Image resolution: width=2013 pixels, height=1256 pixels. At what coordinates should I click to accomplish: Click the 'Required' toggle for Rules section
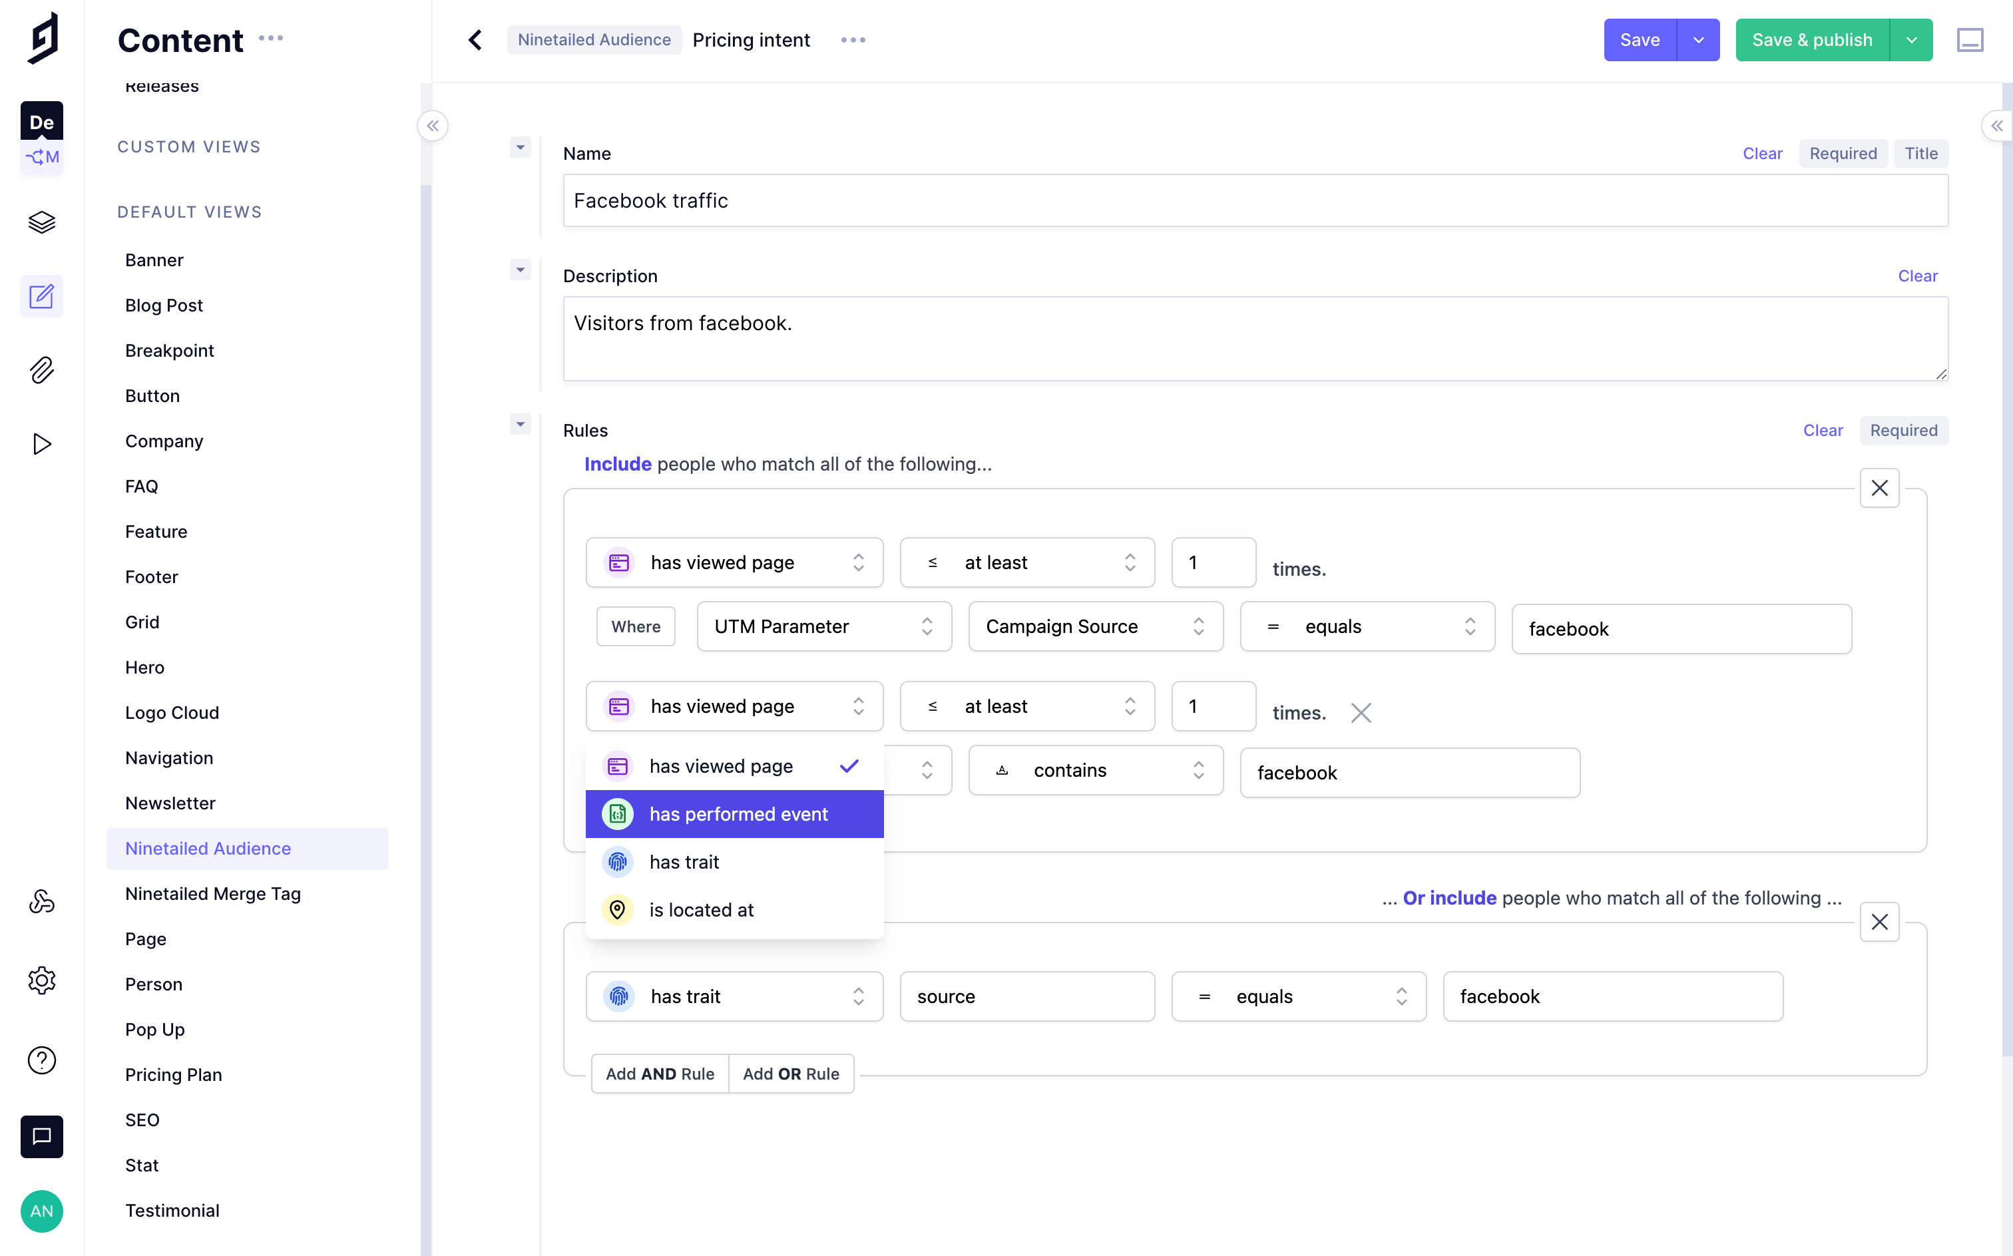coord(1903,430)
